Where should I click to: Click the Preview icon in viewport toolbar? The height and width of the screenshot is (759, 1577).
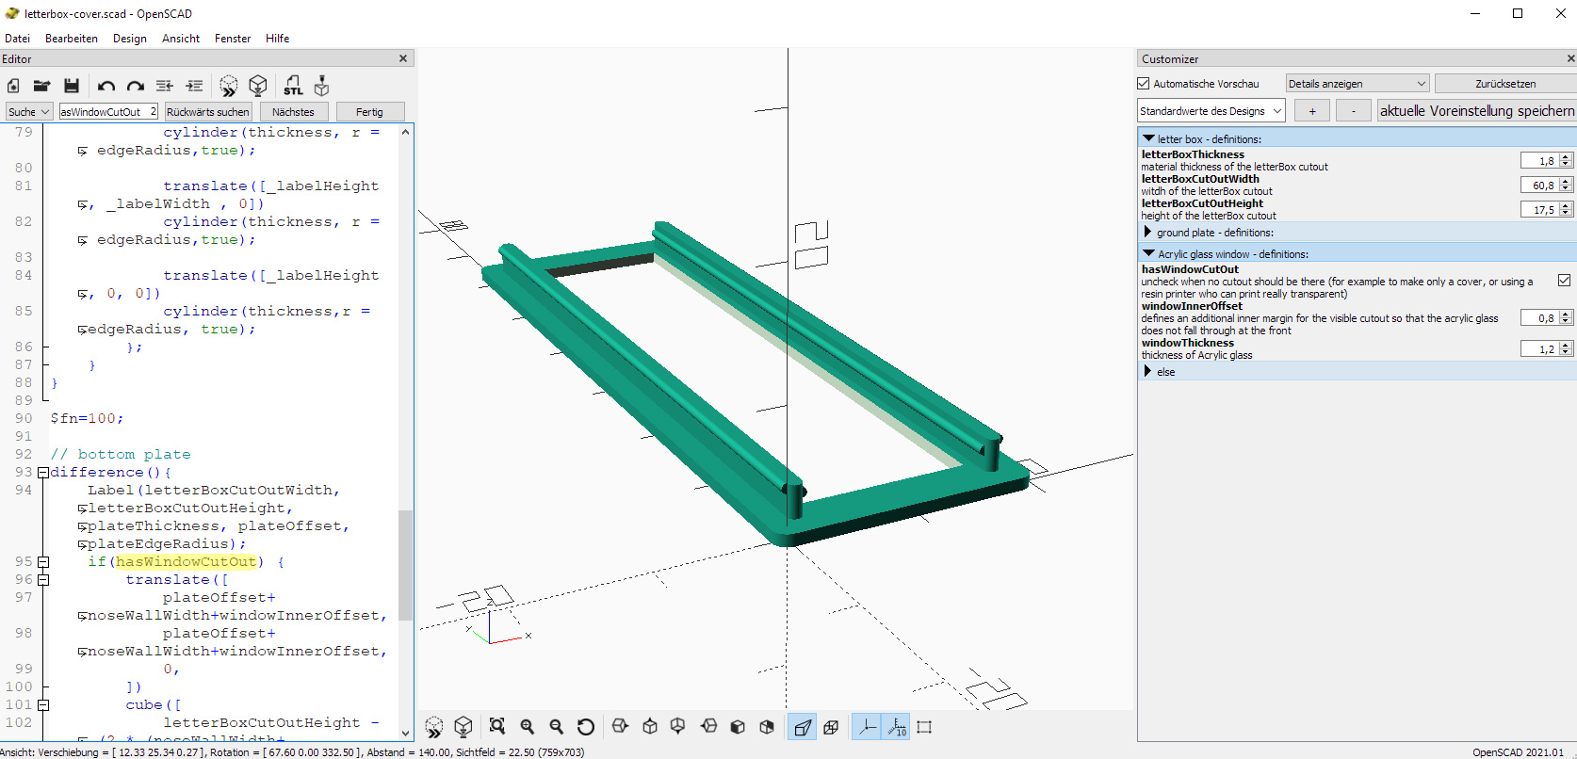(x=433, y=726)
